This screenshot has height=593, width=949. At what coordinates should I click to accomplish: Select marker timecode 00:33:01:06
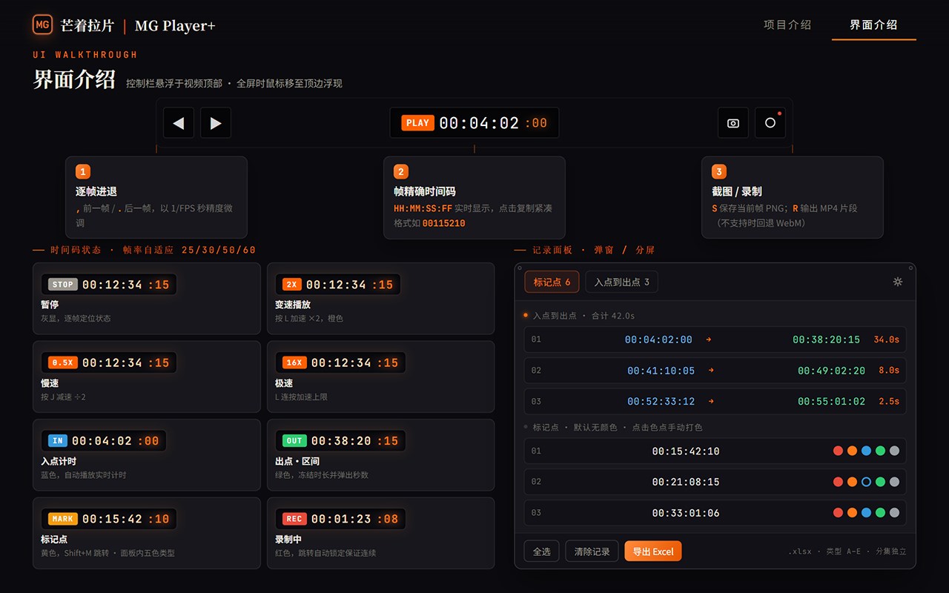click(686, 512)
